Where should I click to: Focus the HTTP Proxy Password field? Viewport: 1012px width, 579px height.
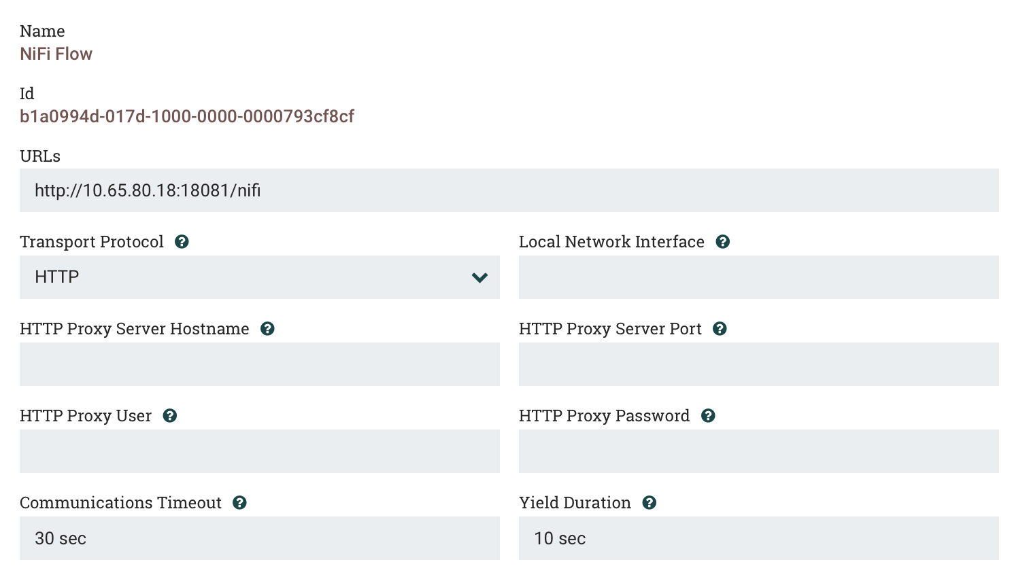tap(759, 451)
